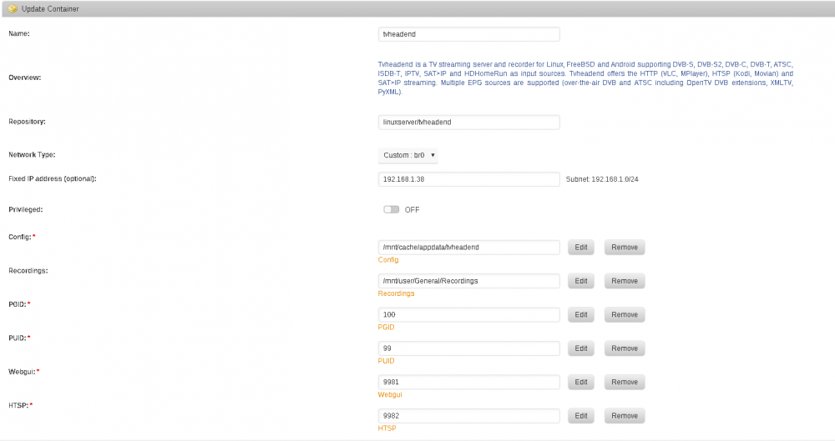The width and height of the screenshot is (835, 441).
Task: Click the Fixed IP address (optional) label
Action: click(52, 178)
